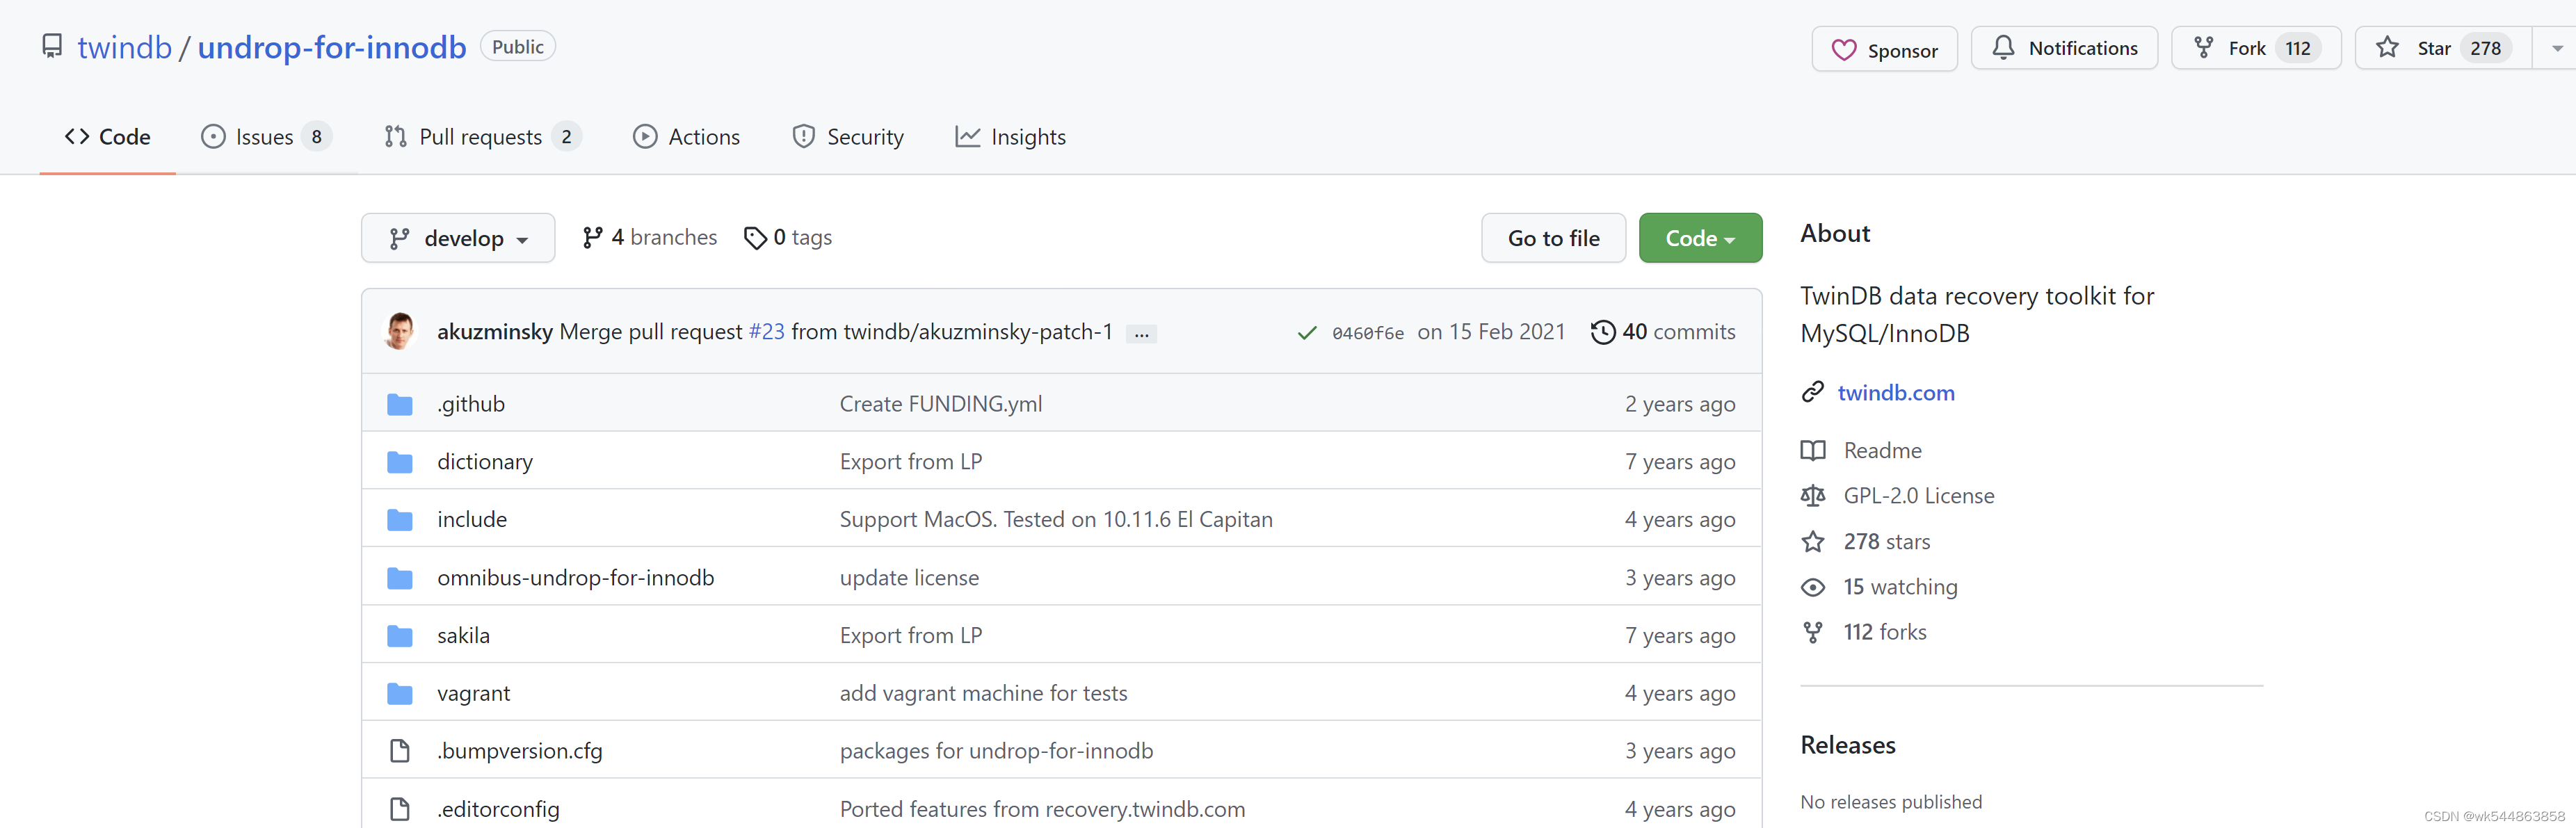Switch to the Issues tab
The width and height of the screenshot is (2576, 828).
click(265, 137)
